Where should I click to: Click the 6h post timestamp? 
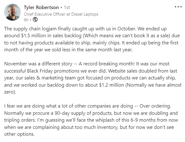(x=26, y=20)
